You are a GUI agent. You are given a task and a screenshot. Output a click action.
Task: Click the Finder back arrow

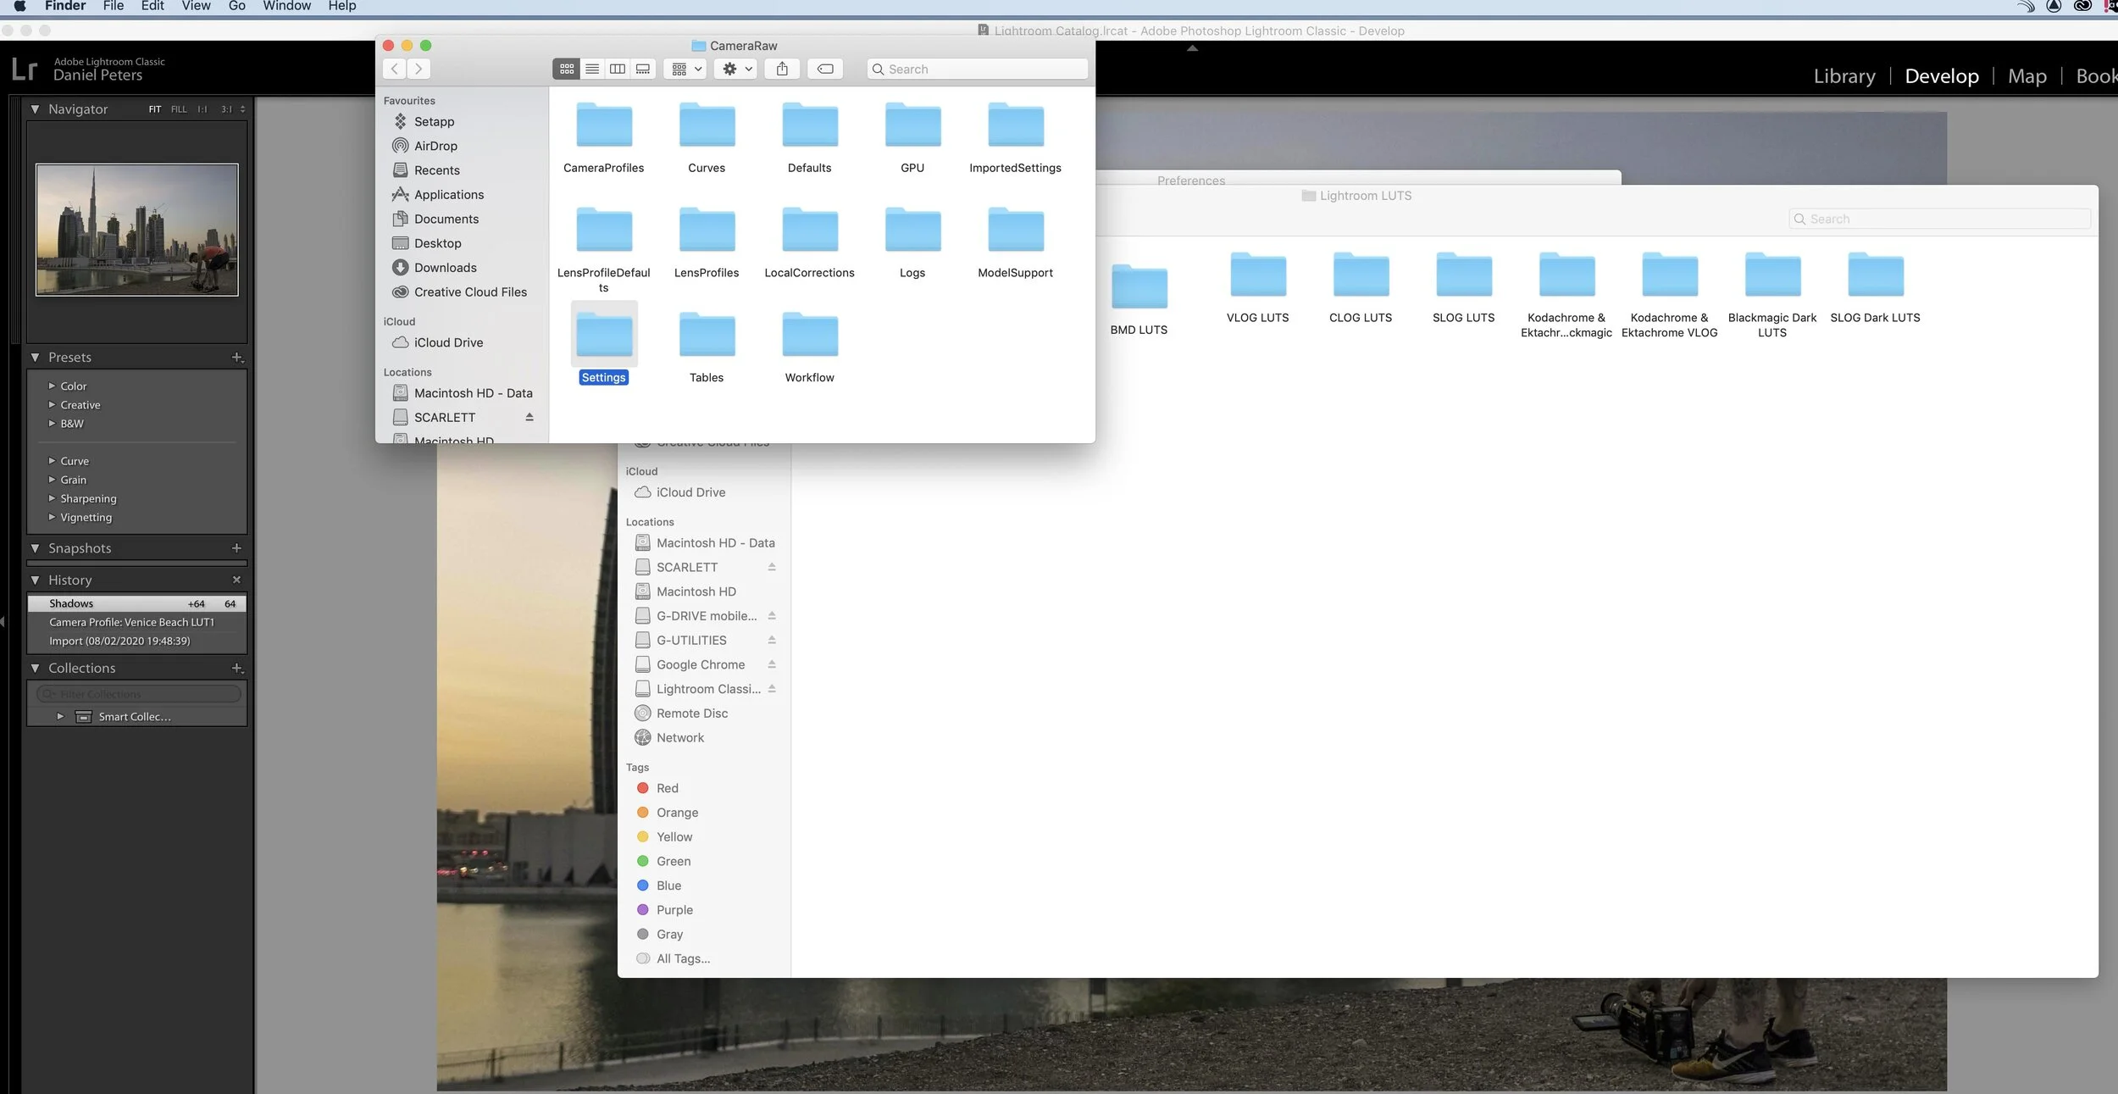point(395,69)
